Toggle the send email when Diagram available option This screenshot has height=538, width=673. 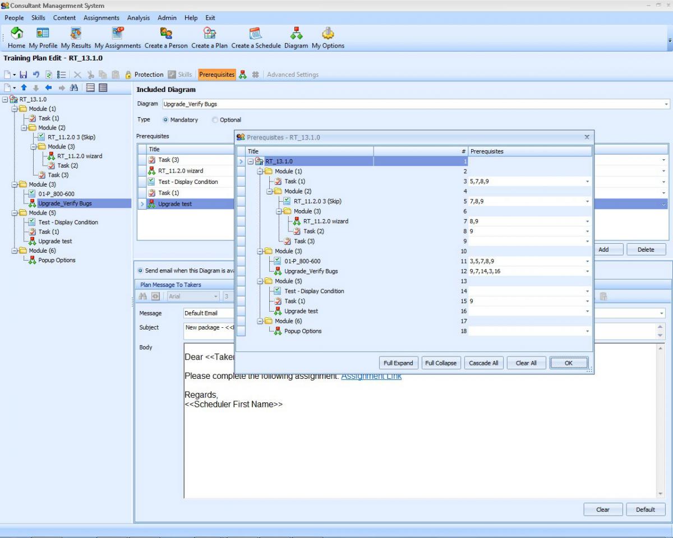coord(140,271)
